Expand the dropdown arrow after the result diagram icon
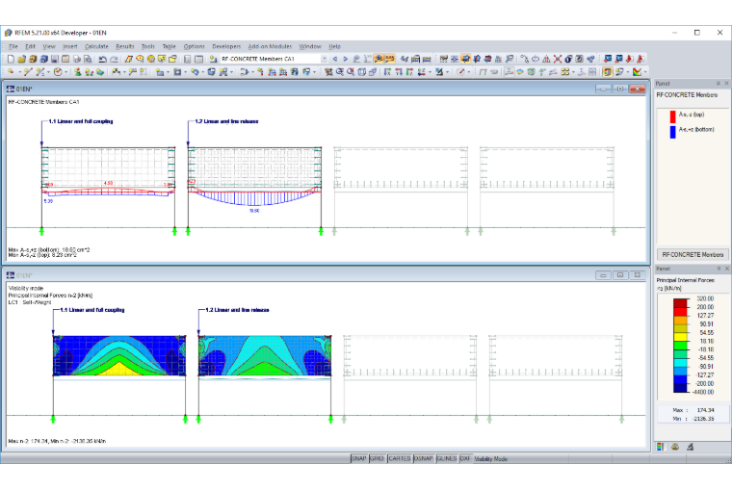732x489 pixels. [x=645, y=72]
